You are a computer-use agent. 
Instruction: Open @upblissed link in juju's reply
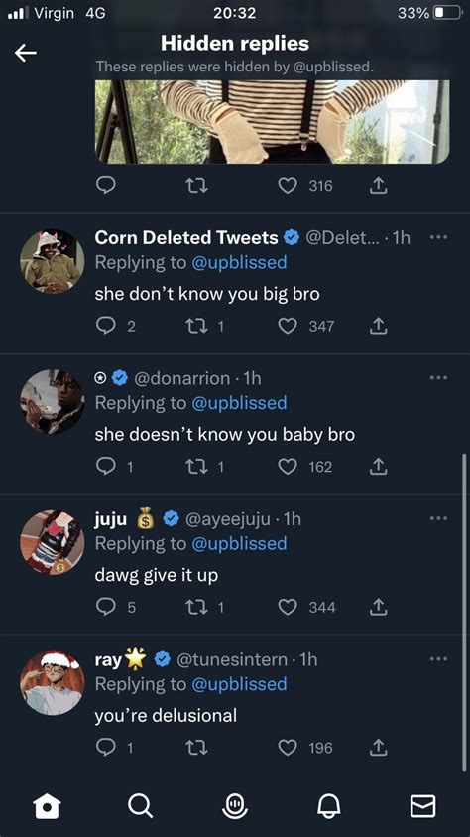239,543
